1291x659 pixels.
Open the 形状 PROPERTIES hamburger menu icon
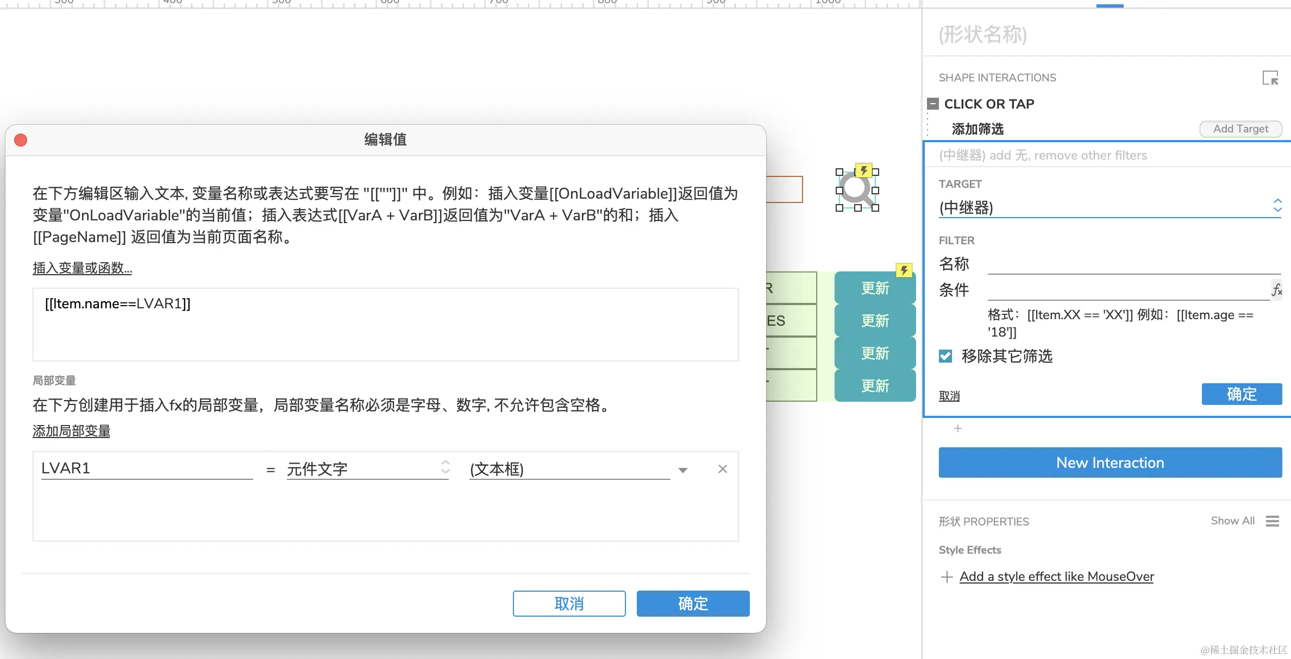coord(1272,521)
